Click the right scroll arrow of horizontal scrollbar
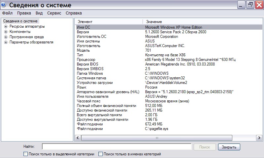The height and width of the screenshot is (158, 264). (260, 138)
